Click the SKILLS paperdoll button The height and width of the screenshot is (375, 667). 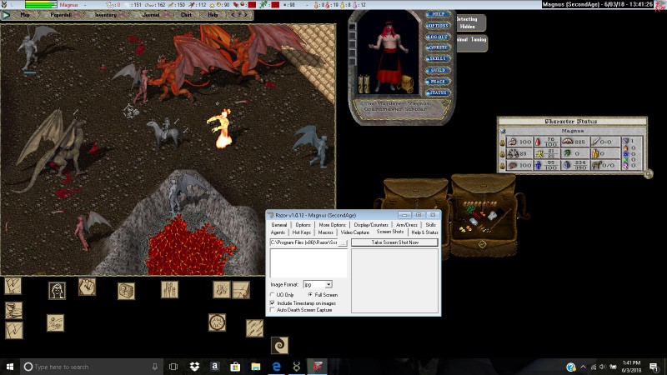(438, 58)
